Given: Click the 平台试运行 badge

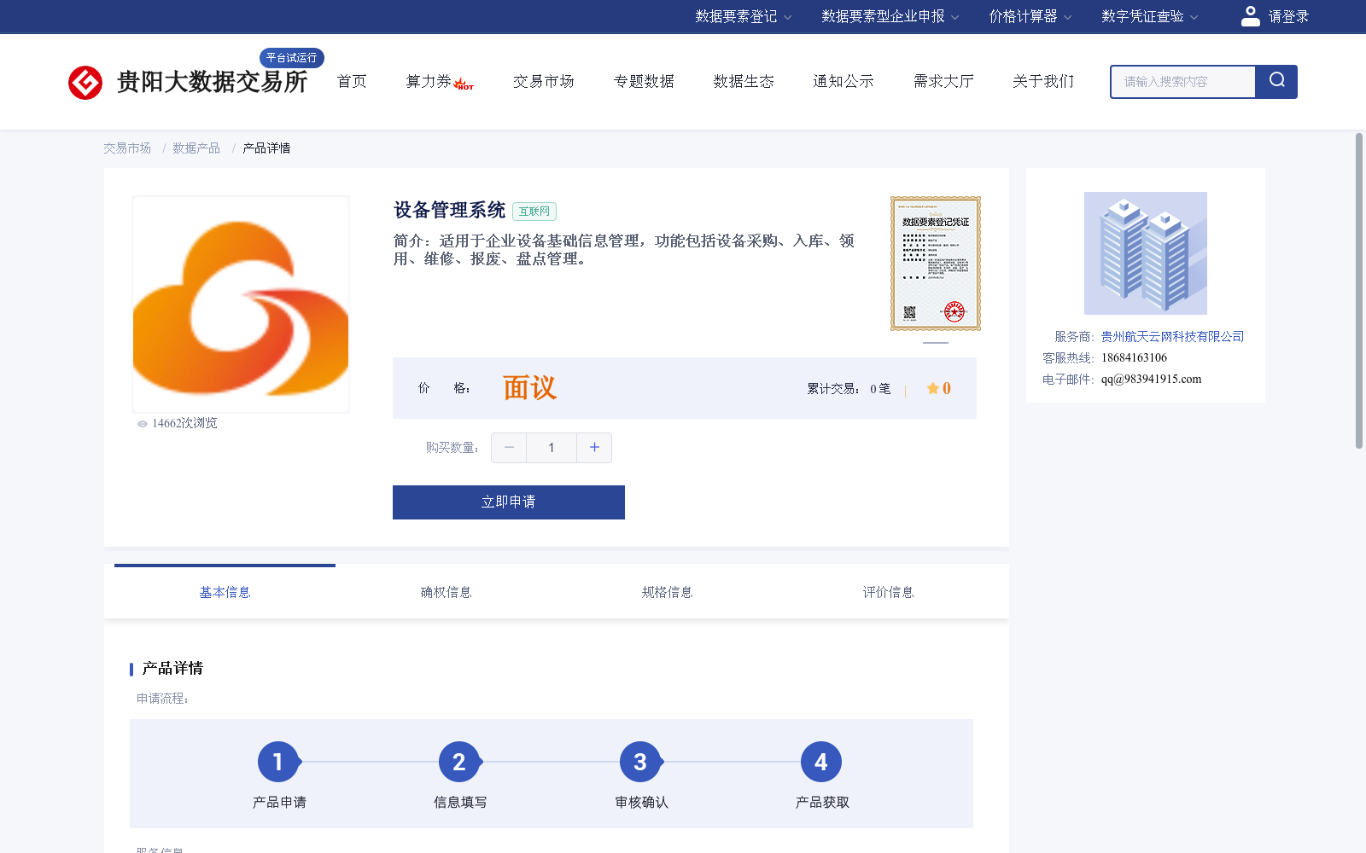Looking at the screenshot, I should point(291,57).
